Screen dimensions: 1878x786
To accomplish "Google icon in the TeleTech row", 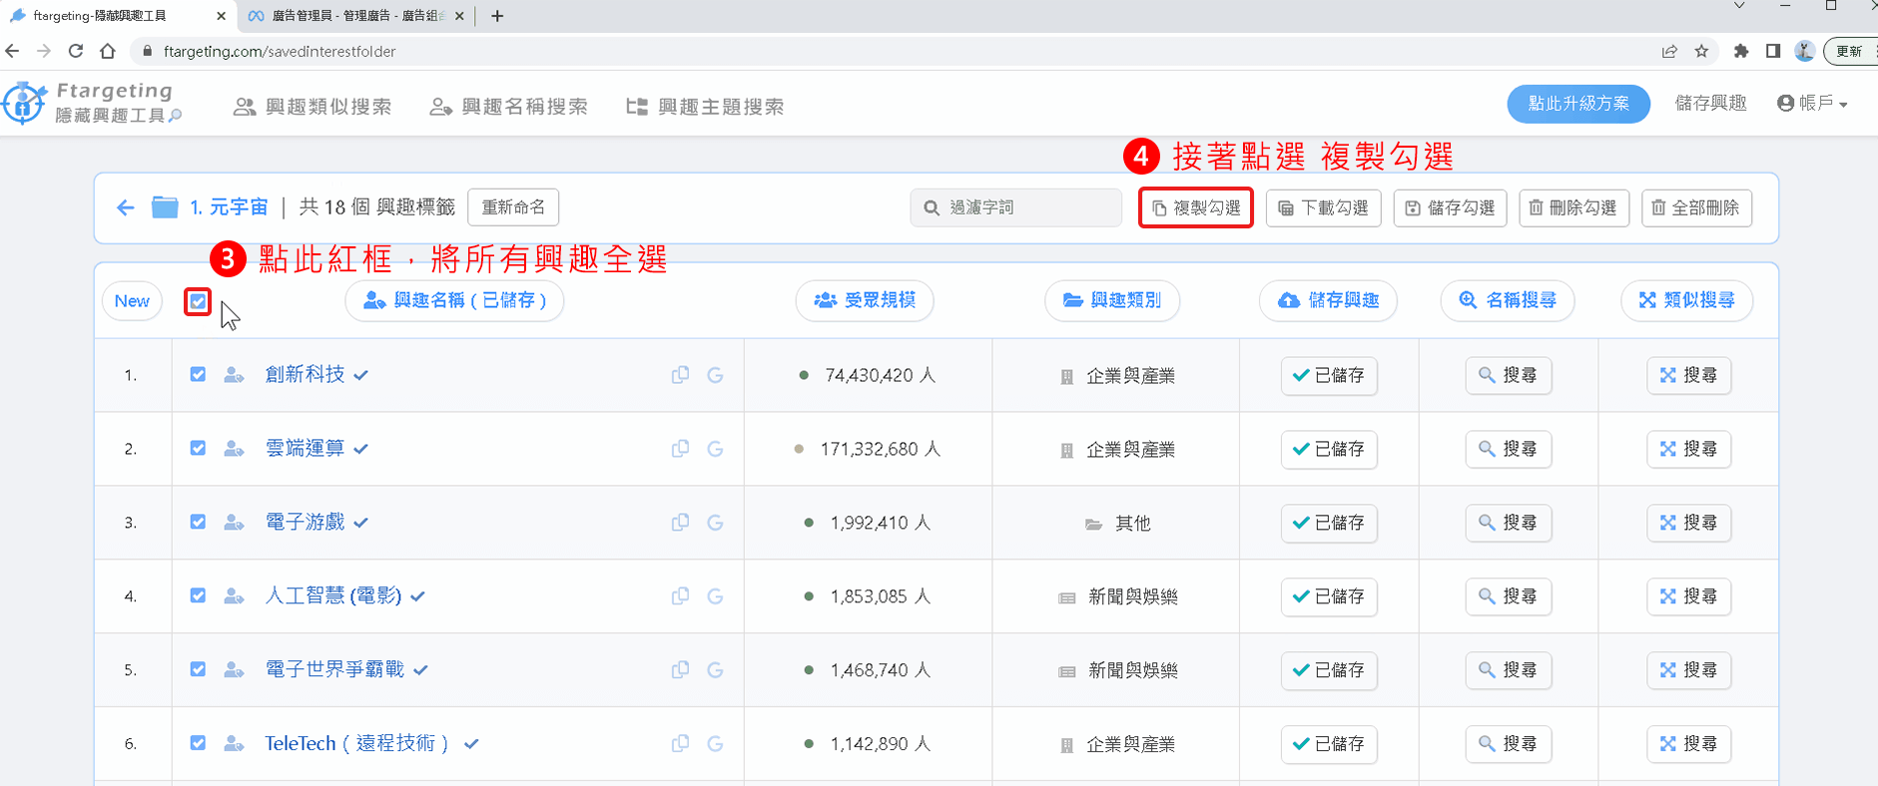I will click(x=715, y=744).
